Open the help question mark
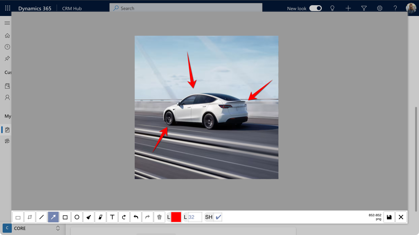Viewport: 419px width, 235px height. coord(395,8)
